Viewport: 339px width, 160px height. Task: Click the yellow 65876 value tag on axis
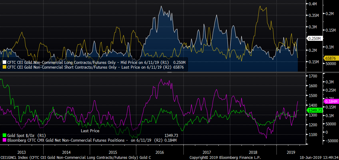(331, 58)
